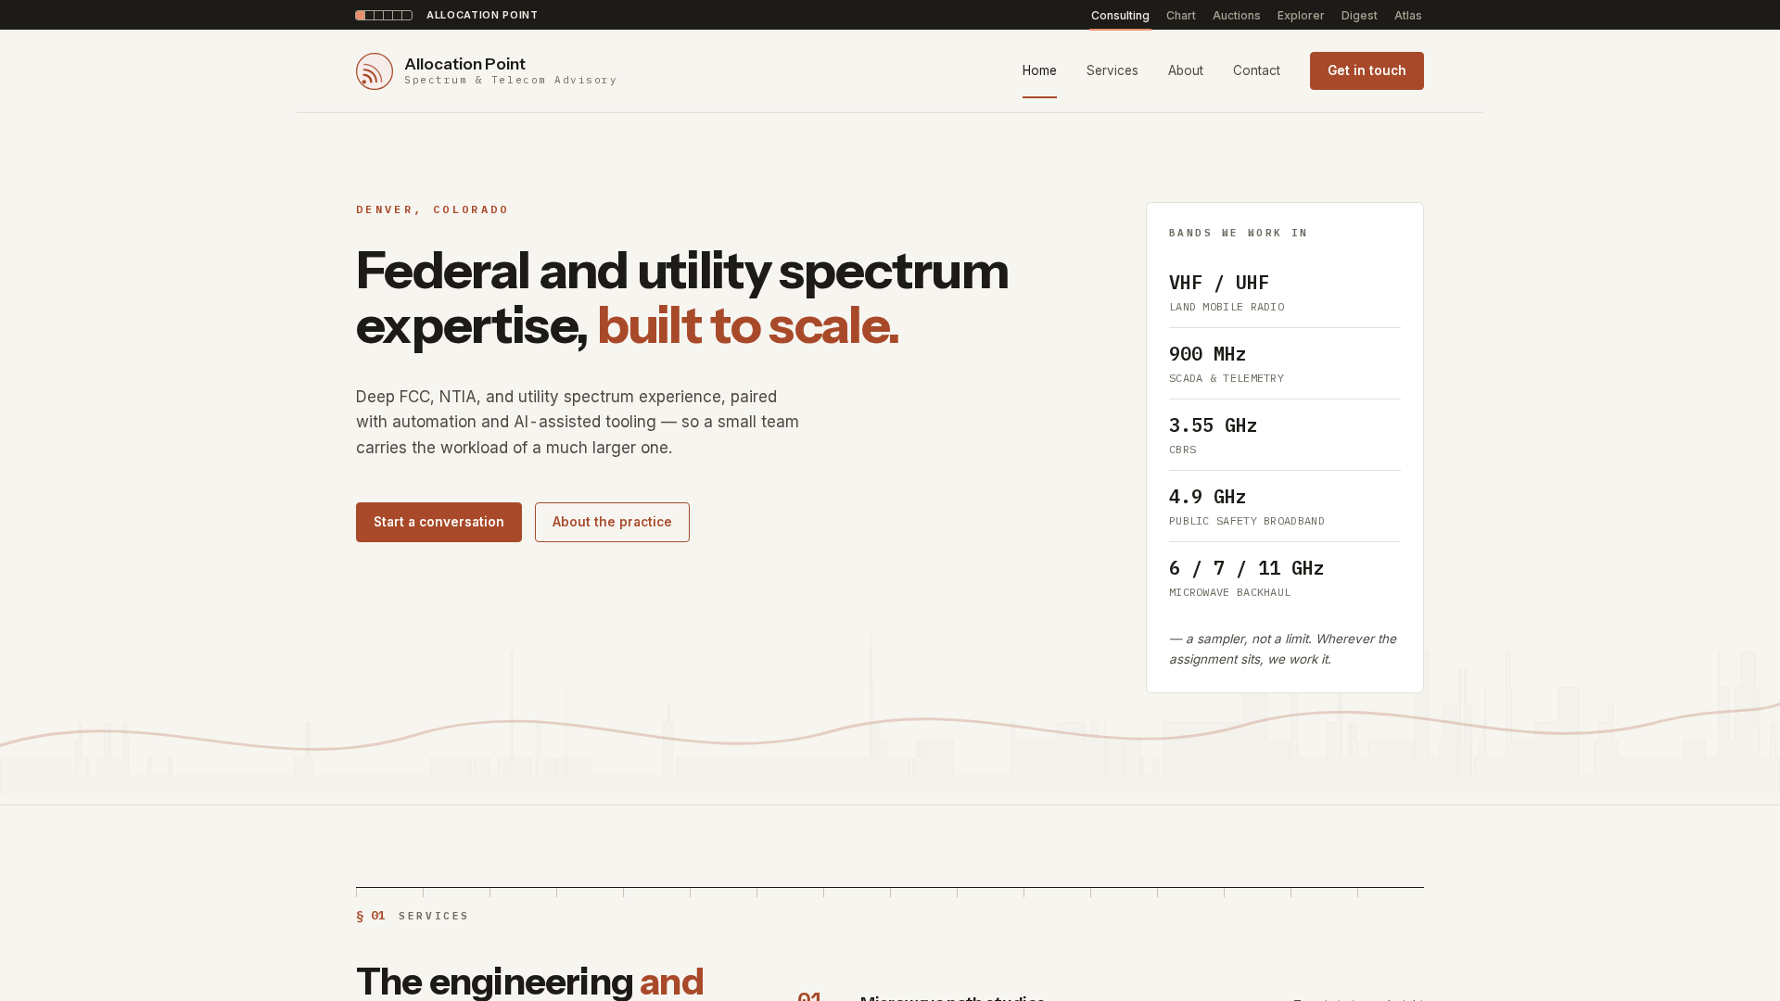
Task: Click the PUBLIC SAFETY BROADBAND caption
Action: 1247,521
